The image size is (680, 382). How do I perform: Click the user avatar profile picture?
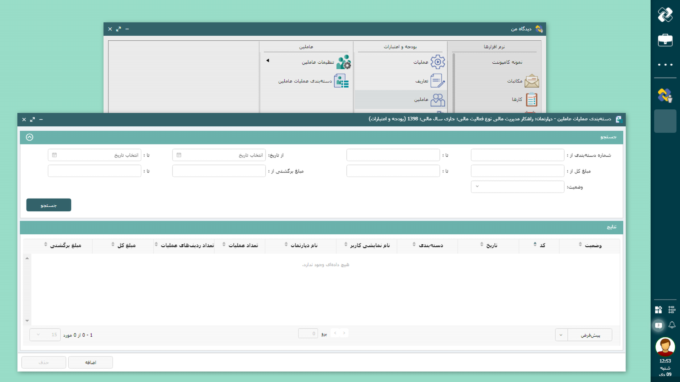pyautogui.click(x=665, y=347)
